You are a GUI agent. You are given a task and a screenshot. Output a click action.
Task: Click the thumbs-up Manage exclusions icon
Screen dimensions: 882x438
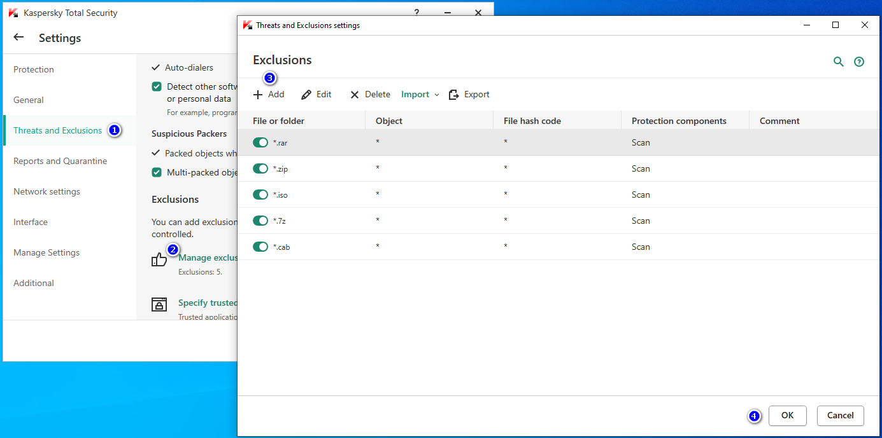tap(159, 259)
